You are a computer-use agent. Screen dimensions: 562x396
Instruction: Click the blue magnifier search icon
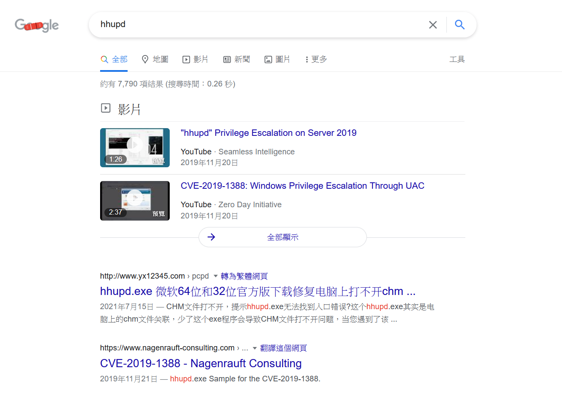460,25
